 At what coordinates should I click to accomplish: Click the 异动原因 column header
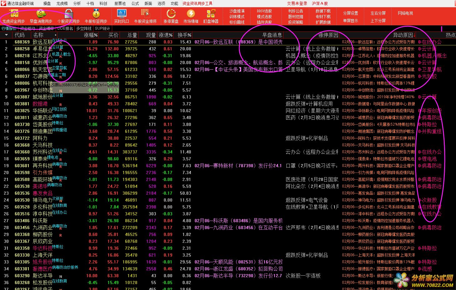403,35
